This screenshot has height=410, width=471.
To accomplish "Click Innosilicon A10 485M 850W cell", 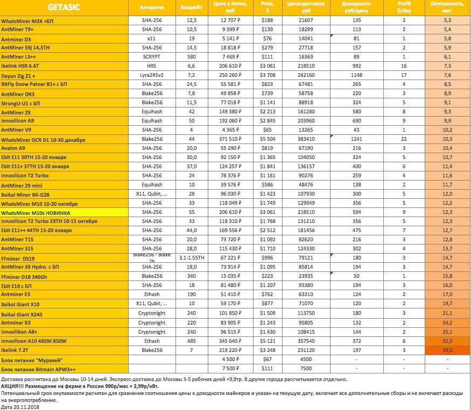I will tap(64, 341).
